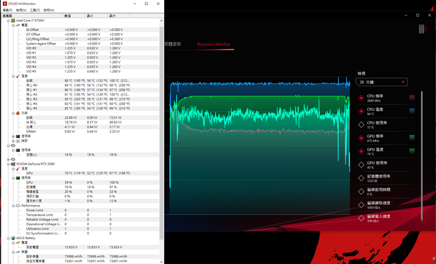The width and height of the screenshot is (436, 264).
Task: Maximize the Armoury Crate window
Action: pyautogui.click(x=418, y=15)
